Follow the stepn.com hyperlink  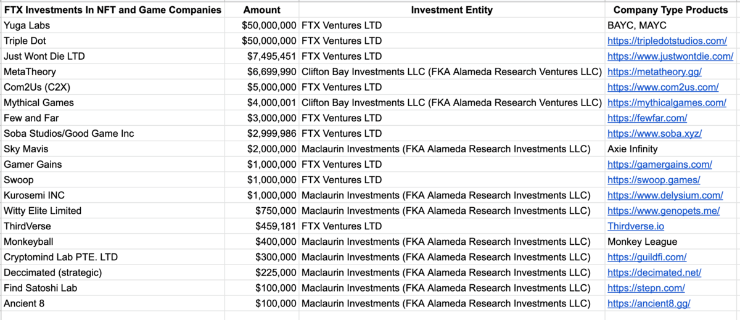[646, 288]
